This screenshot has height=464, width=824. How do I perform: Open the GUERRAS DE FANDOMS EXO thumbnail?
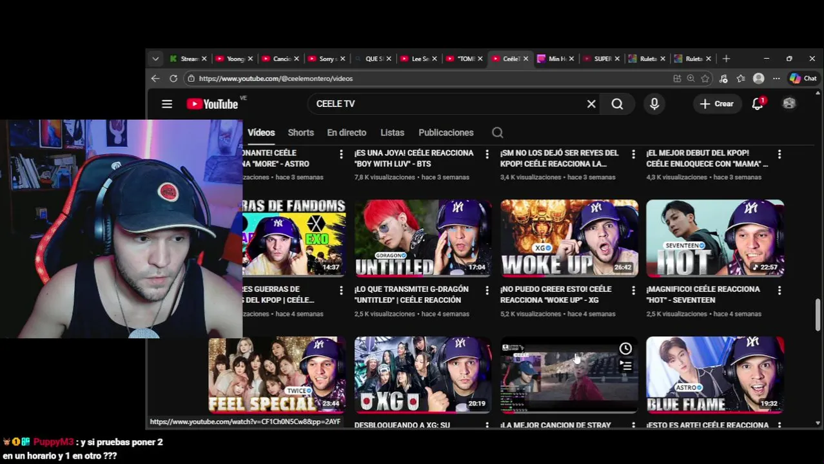point(294,238)
